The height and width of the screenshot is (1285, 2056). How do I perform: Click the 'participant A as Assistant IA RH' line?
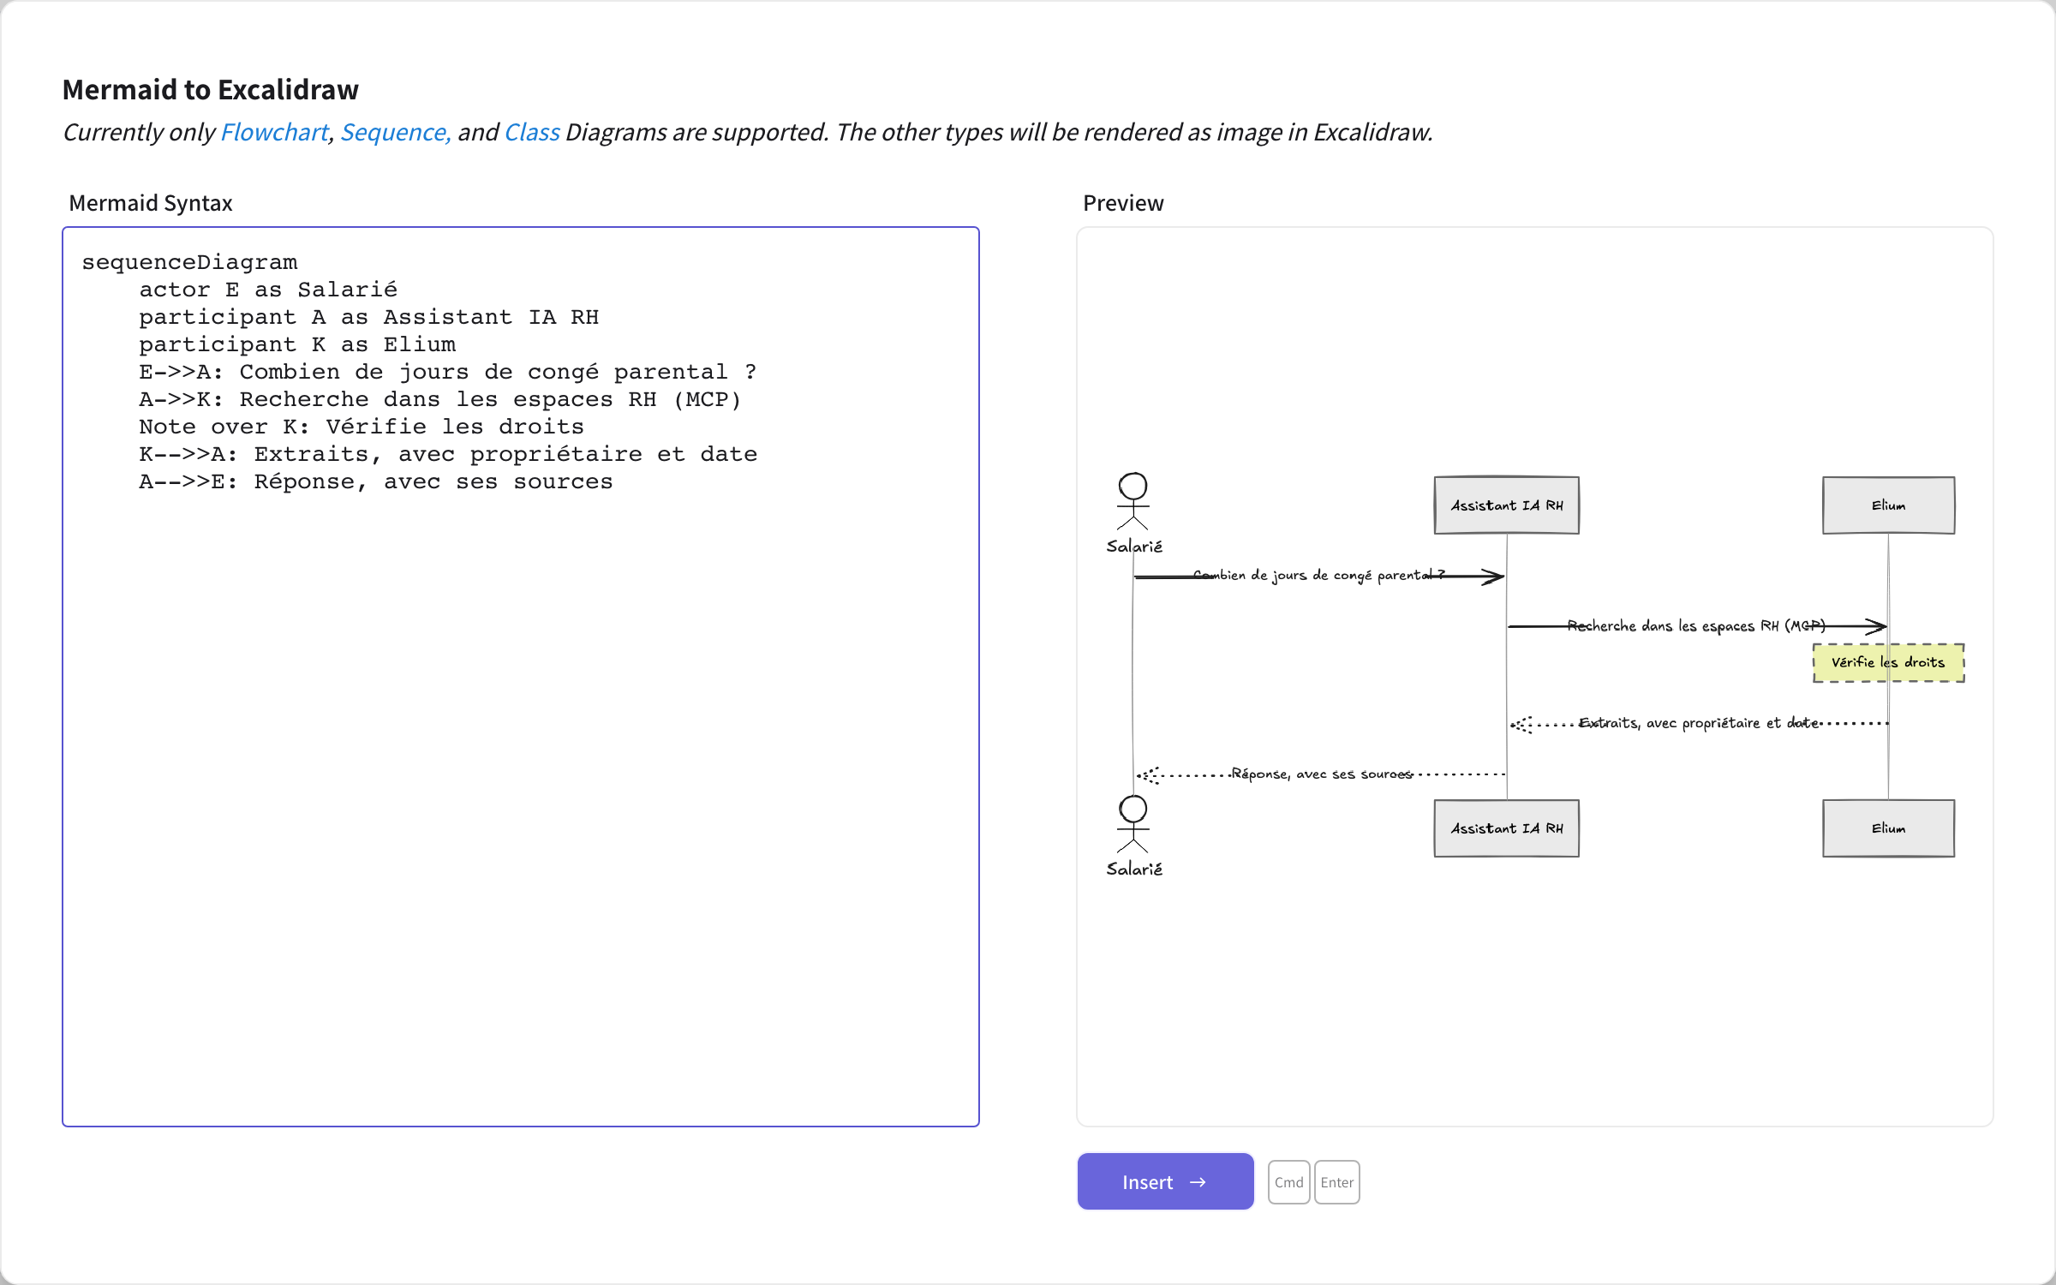(x=369, y=317)
